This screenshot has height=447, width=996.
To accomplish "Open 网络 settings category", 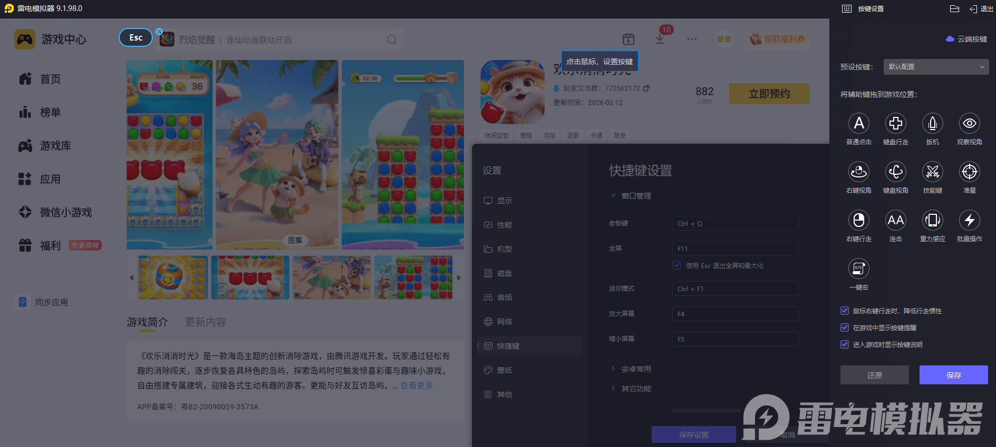I will (498, 322).
